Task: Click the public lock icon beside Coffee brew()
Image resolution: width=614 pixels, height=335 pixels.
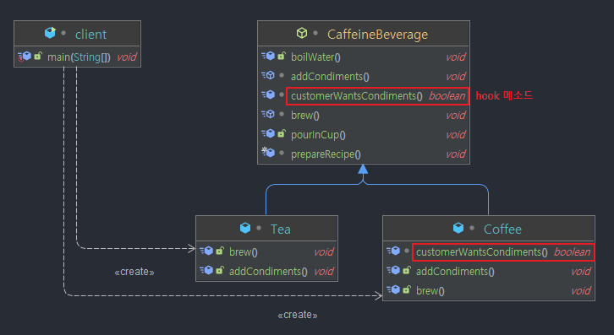Action: pos(407,289)
